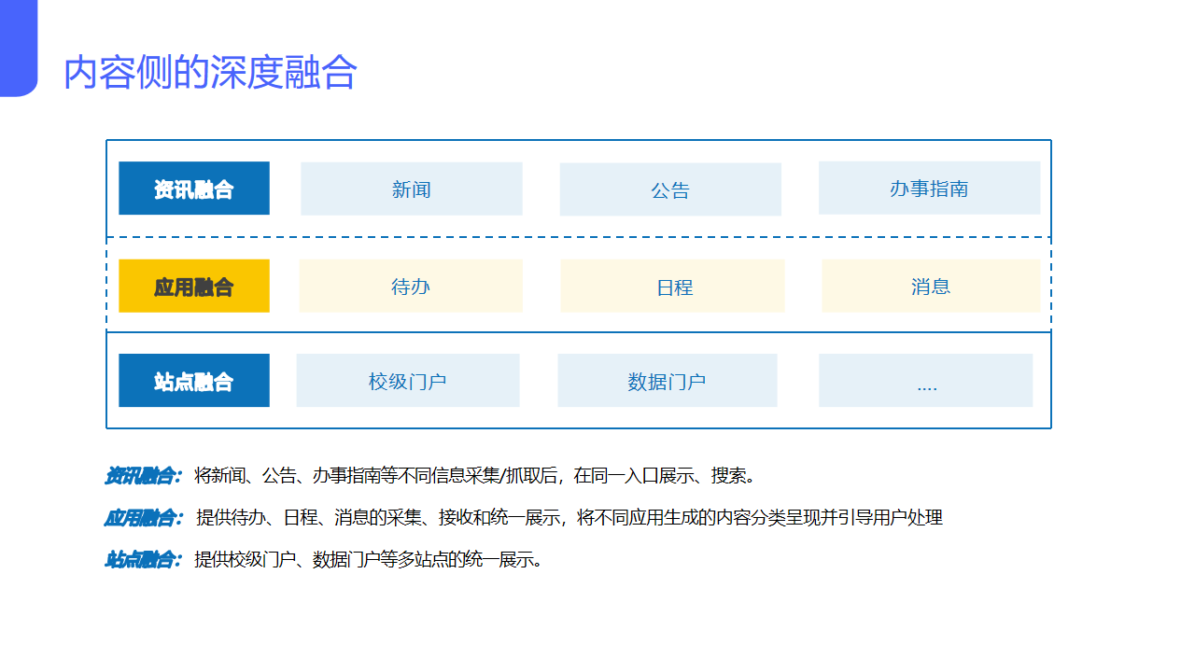Open the 待办 card
Image resolution: width=1195 pixels, height=672 pixels.
(411, 287)
